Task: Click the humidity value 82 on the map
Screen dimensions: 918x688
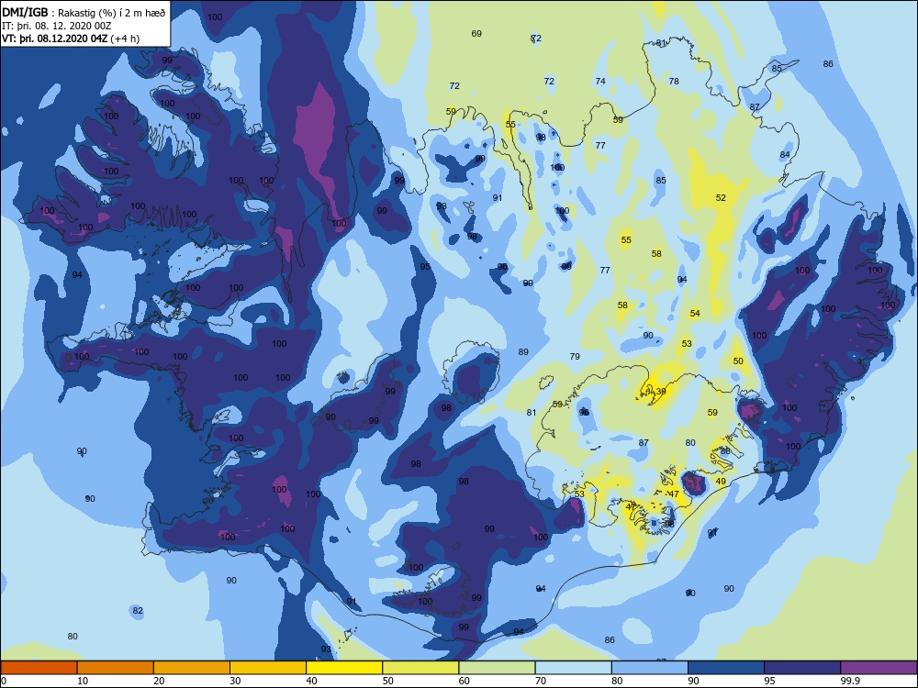Action: 138,610
